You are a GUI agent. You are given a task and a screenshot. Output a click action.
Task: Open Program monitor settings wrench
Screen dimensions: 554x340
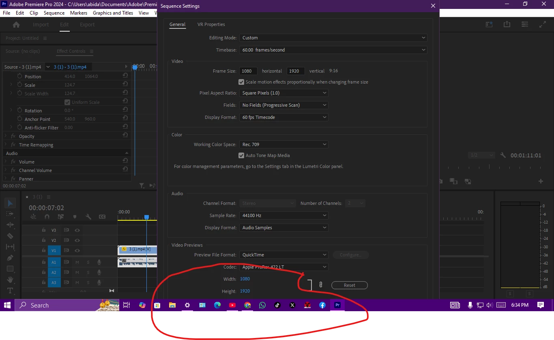pyautogui.click(x=503, y=155)
